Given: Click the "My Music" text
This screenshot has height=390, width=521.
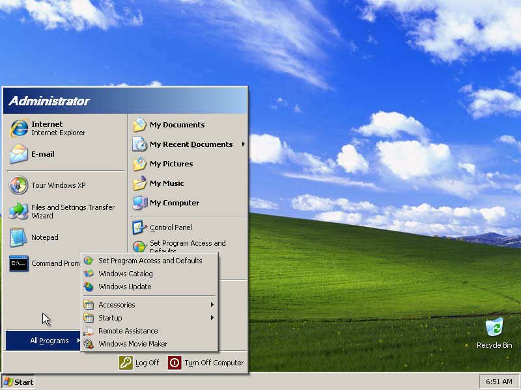Looking at the screenshot, I should [167, 183].
